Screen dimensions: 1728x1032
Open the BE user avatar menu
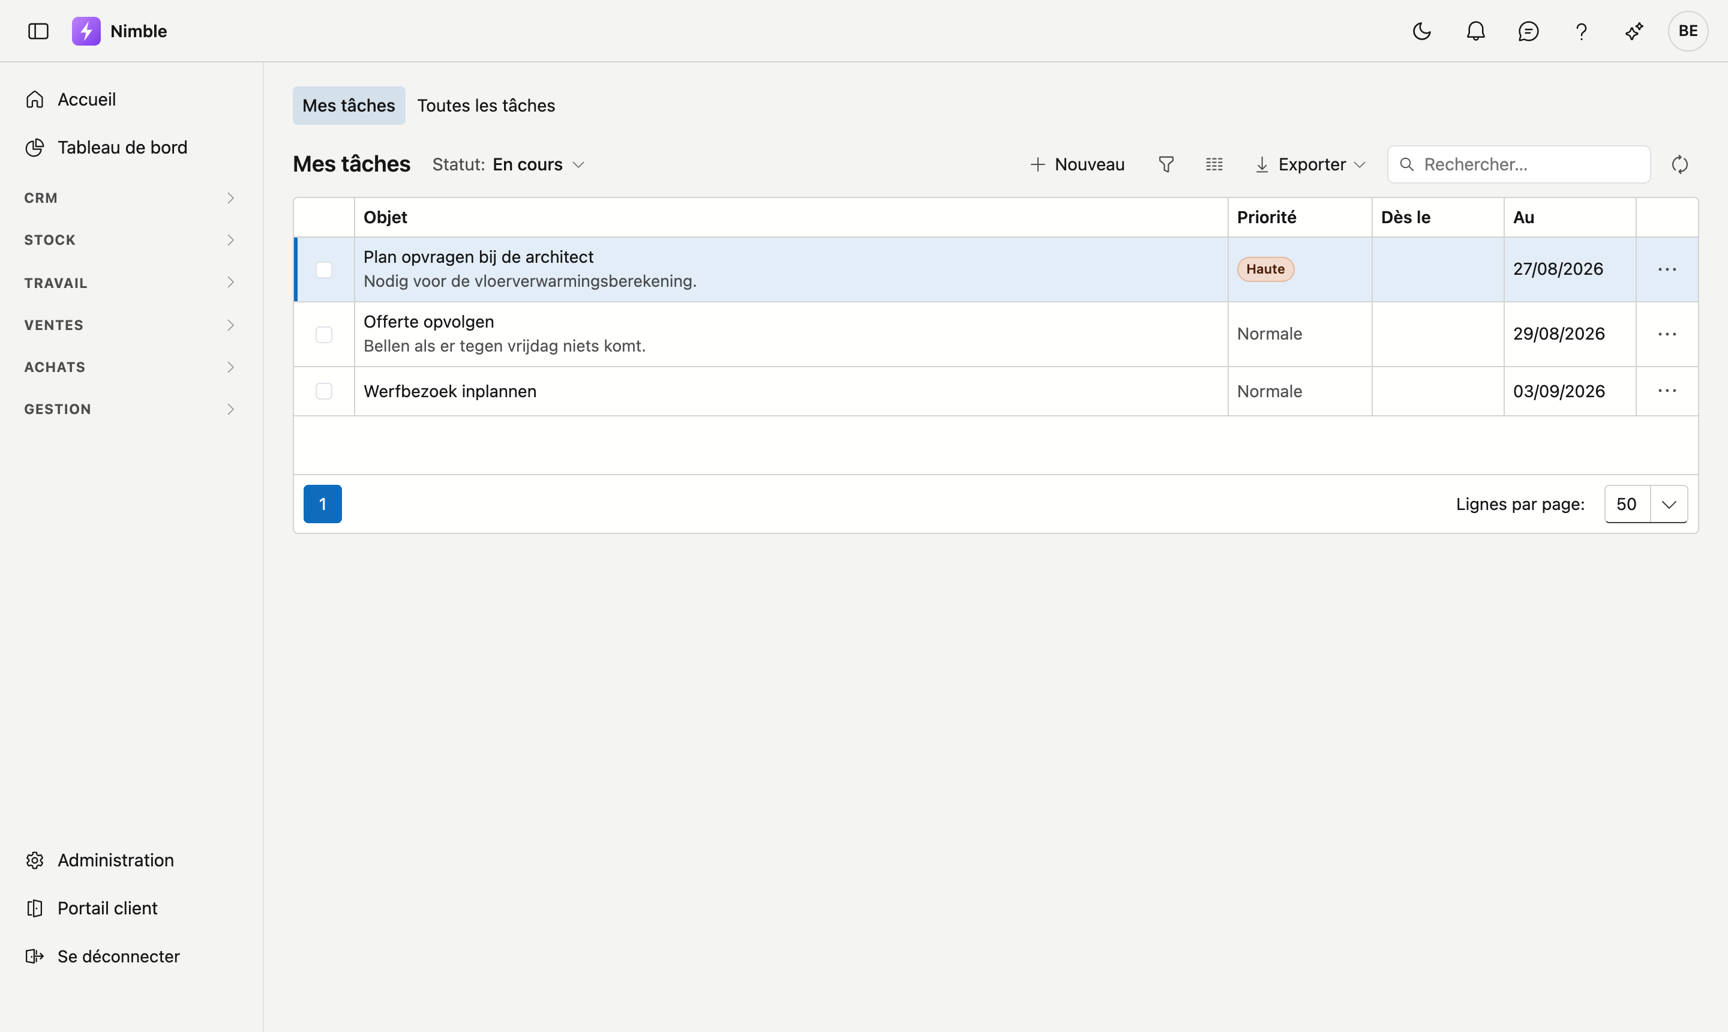click(1688, 31)
